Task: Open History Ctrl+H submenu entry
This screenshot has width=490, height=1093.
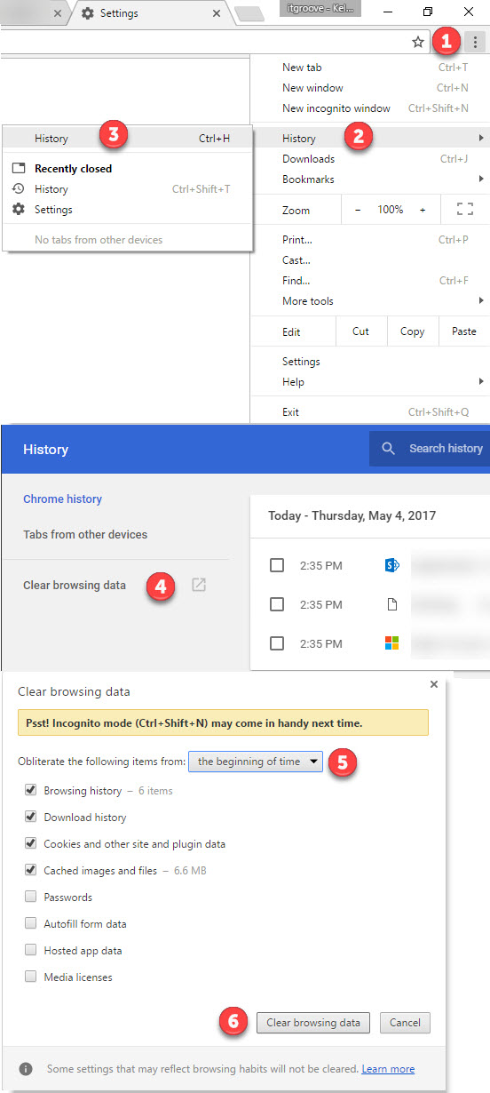Action: coord(128,139)
